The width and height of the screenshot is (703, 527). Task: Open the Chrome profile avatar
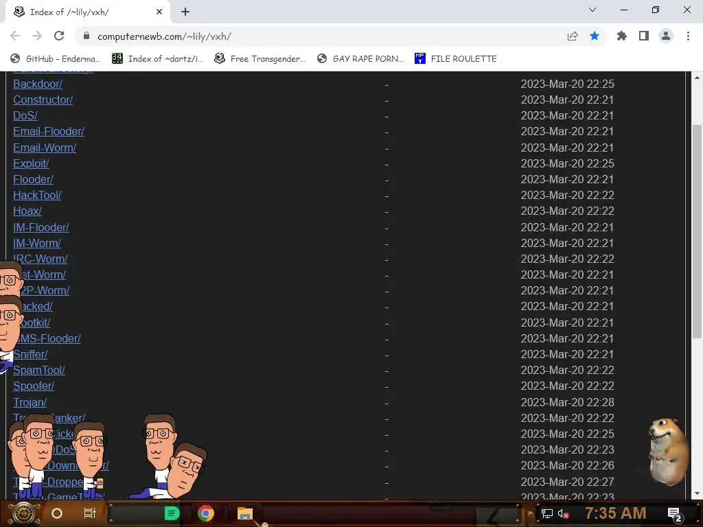point(666,36)
